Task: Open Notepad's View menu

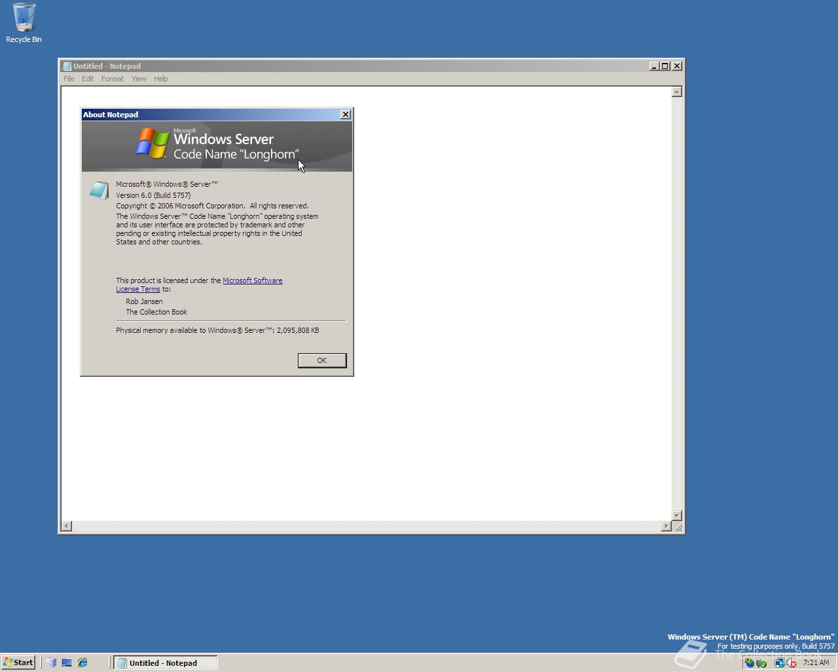Action: (x=139, y=79)
